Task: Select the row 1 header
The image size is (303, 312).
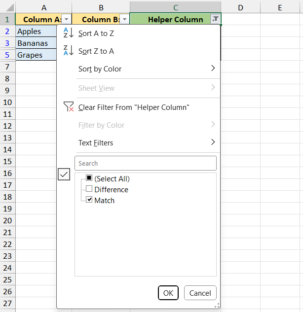Action: click(x=7, y=19)
